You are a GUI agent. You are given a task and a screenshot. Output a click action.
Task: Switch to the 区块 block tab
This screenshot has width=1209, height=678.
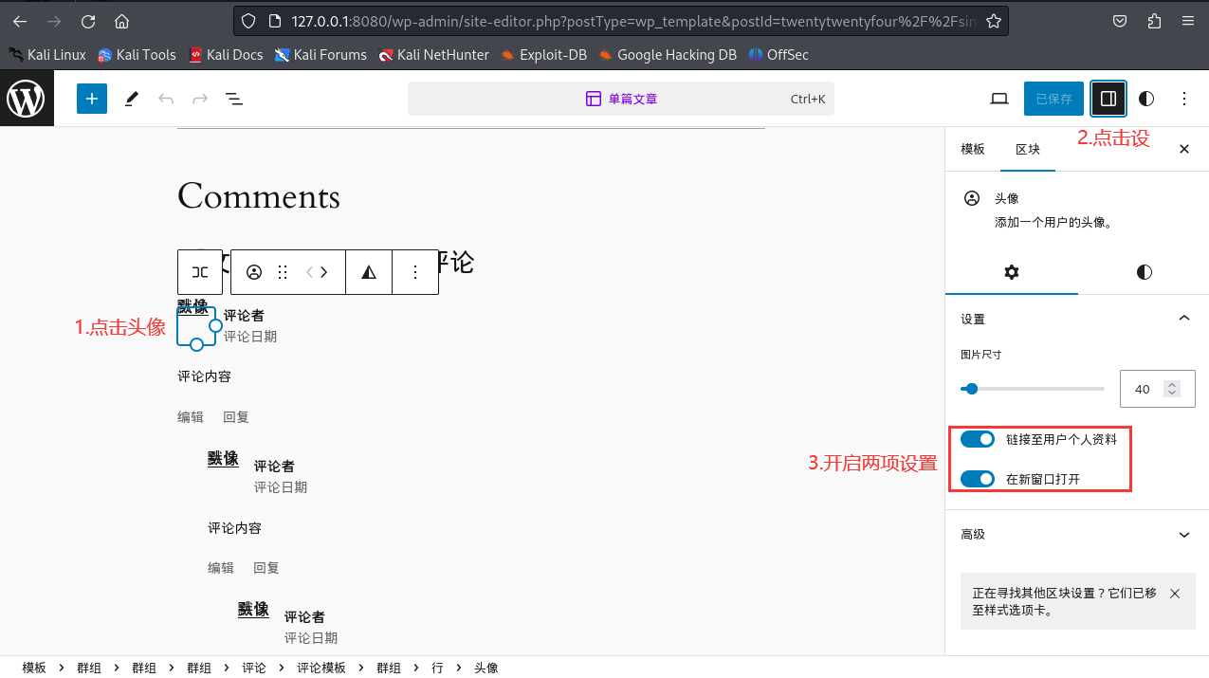tap(1028, 149)
